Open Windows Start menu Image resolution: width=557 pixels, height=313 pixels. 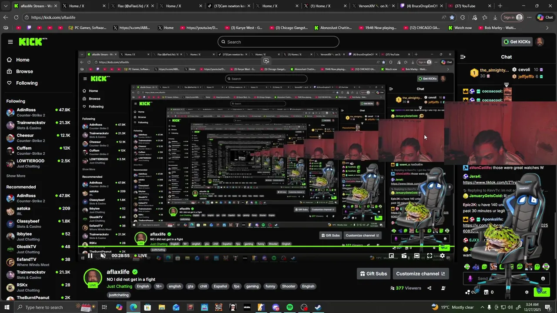[7, 307]
